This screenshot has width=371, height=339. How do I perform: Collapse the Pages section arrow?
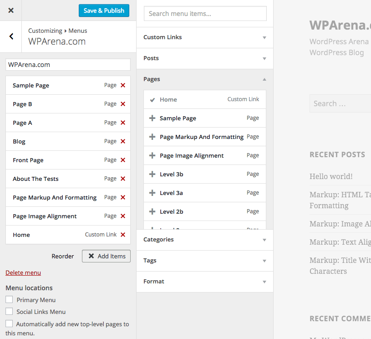click(x=264, y=79)
